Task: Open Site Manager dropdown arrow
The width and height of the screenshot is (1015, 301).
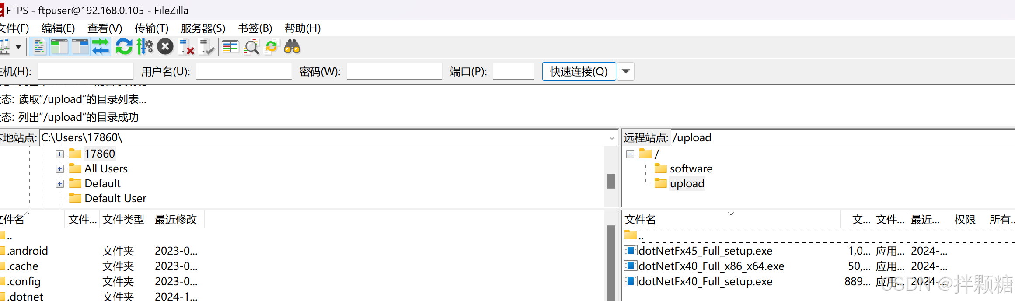Action: [18, 47]
